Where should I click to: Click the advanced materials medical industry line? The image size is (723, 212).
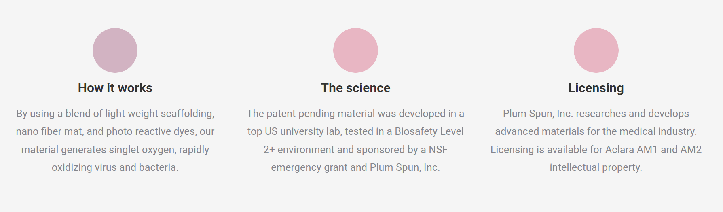point(596,131)
